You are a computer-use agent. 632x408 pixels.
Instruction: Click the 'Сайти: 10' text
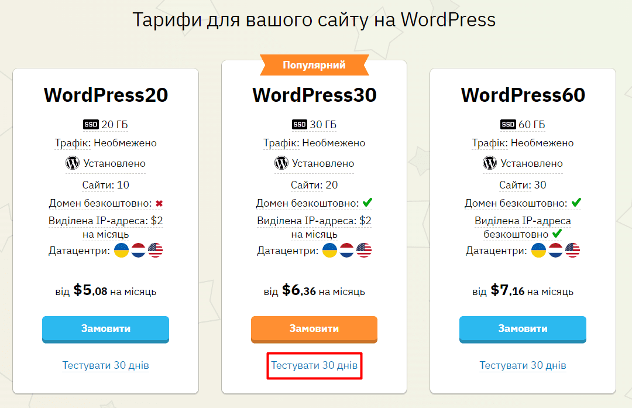coord(105,185)
